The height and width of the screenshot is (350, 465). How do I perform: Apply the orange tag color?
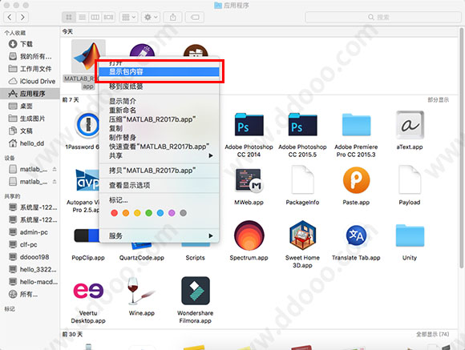[126, 213]
